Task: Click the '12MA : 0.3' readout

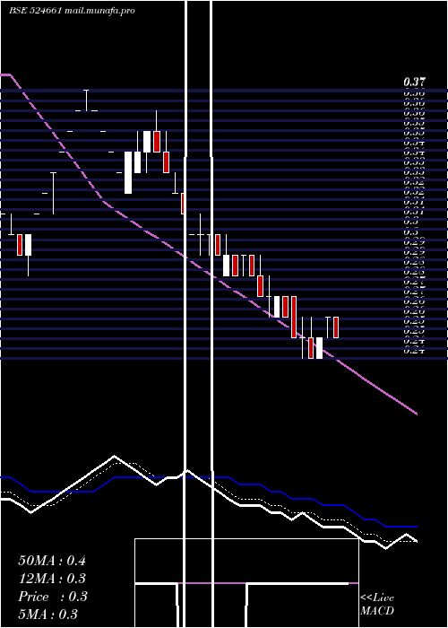Action: [52, 579]
